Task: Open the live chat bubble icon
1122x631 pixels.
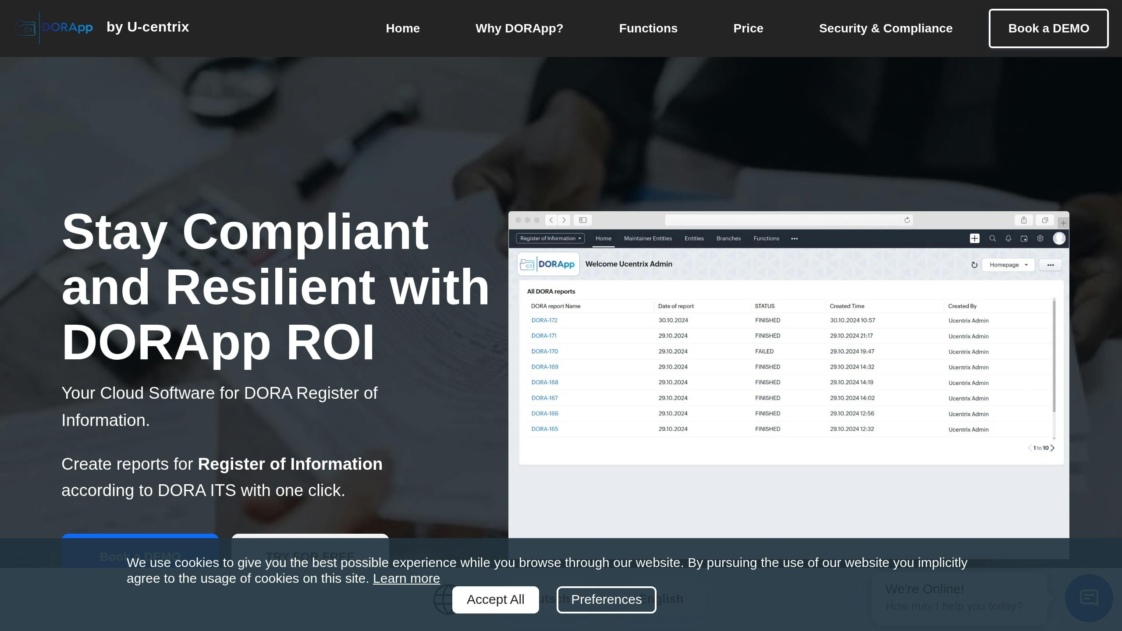Action: tap(1089, 598)
